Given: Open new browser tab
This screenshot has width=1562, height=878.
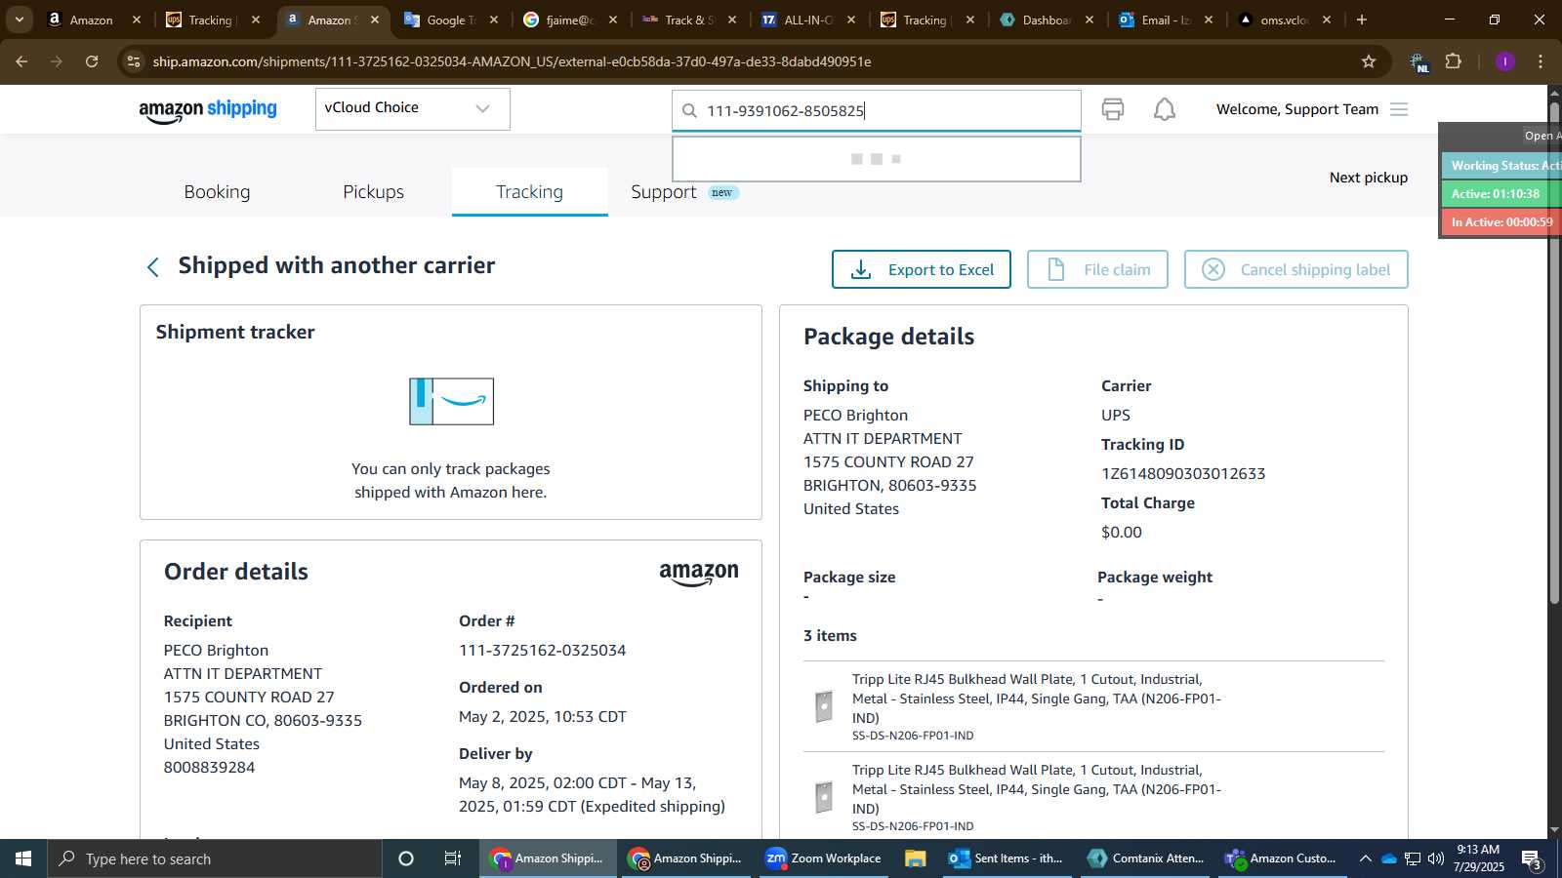Looking at the screenshot, I should click(1362, 20).
